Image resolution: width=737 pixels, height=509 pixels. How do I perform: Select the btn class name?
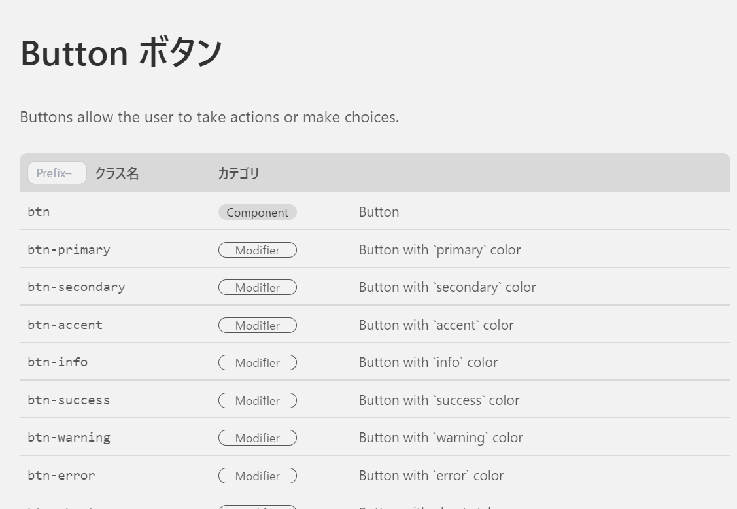39,212
